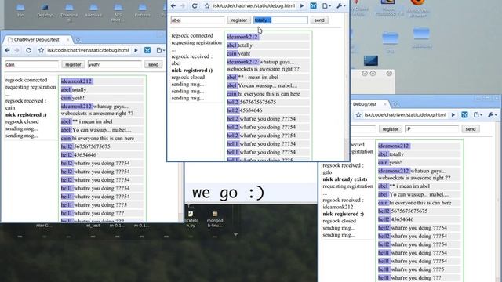Open the Pictures folder icon on desktop
Viewport: 502px width, 282px height.
tap(143, 10)
